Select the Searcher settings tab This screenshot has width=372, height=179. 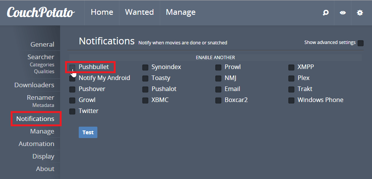pyautogui.click(x=41, y=57)
